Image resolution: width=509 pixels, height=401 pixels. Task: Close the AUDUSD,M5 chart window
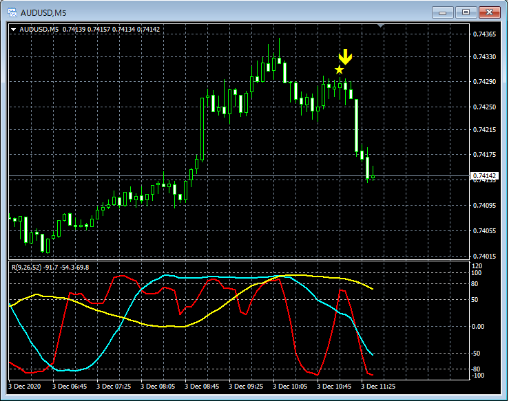[x=490, y=12]
